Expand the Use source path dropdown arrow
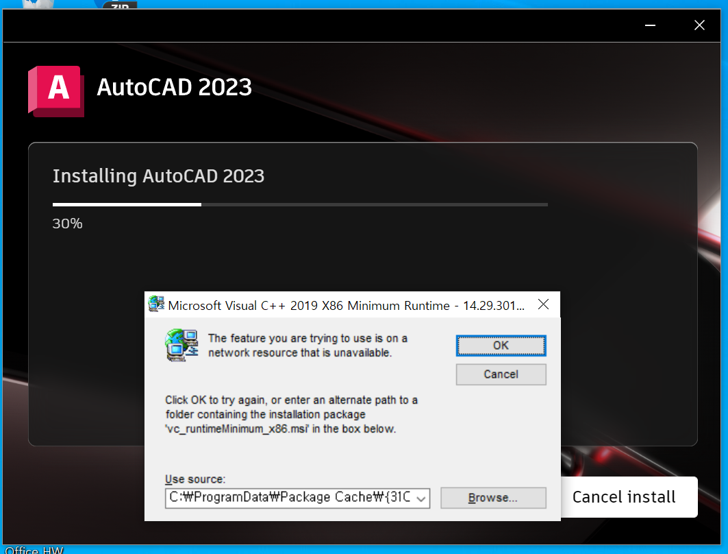The width and height of the screenshot is (728, 554). [421, 498]
